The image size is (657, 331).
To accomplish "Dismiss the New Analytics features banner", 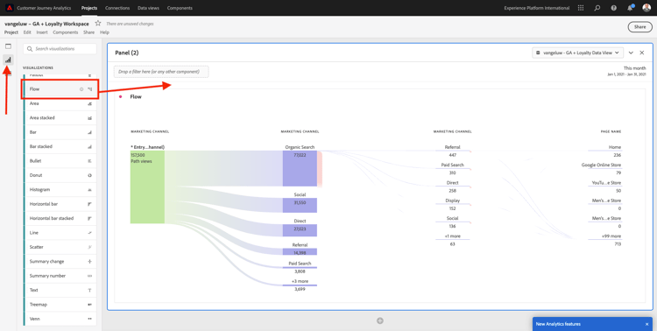I will [647, 324].
